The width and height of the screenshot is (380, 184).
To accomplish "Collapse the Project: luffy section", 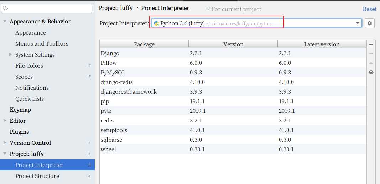I will click(5, 154).
